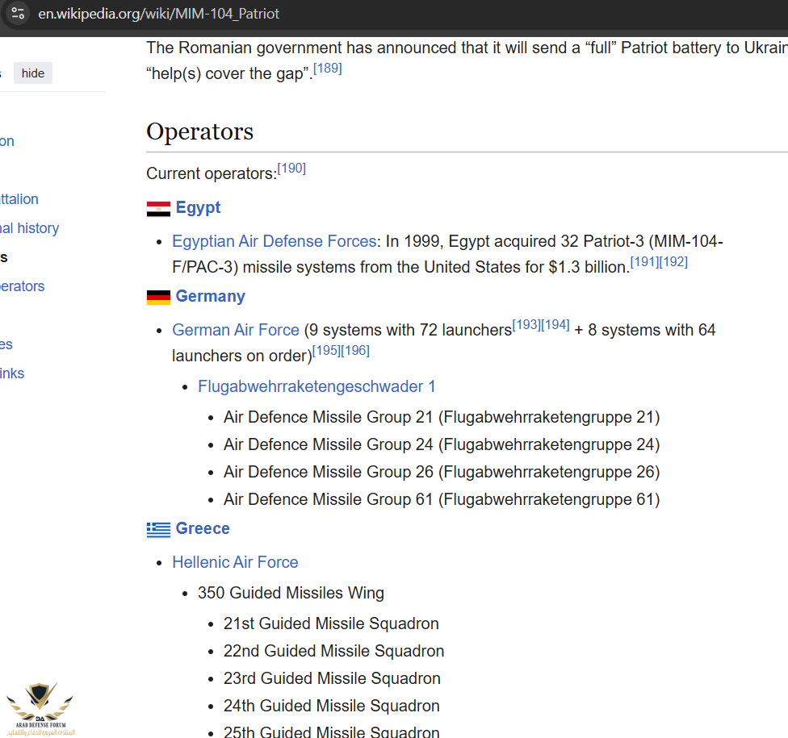Image resolution: width=788 pixels, height=738 pixels.
Task: Jump to citation 189 reference
Action: click(x=327, y=69)
